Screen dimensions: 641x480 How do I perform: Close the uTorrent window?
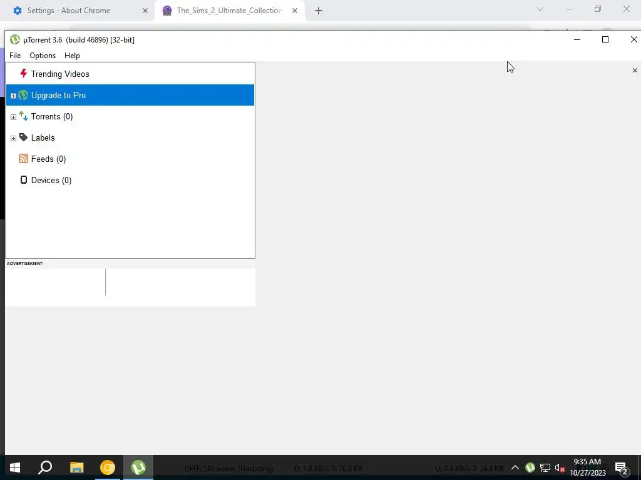(x=633, y=39)
